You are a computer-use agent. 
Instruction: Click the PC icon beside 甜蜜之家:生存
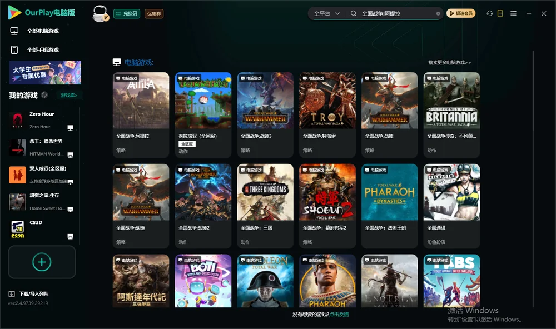(70, 209)
